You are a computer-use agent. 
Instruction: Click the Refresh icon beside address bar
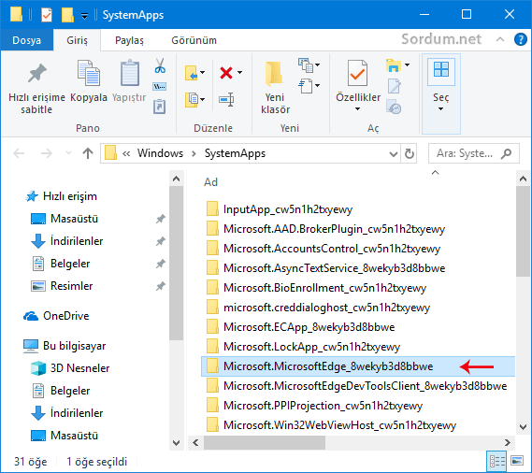(410, 153)
